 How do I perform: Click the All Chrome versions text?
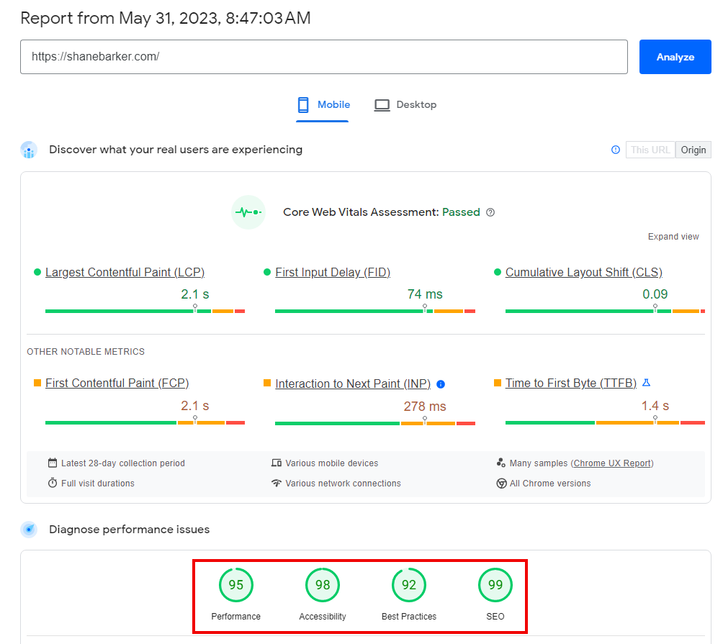click(550, 484)
